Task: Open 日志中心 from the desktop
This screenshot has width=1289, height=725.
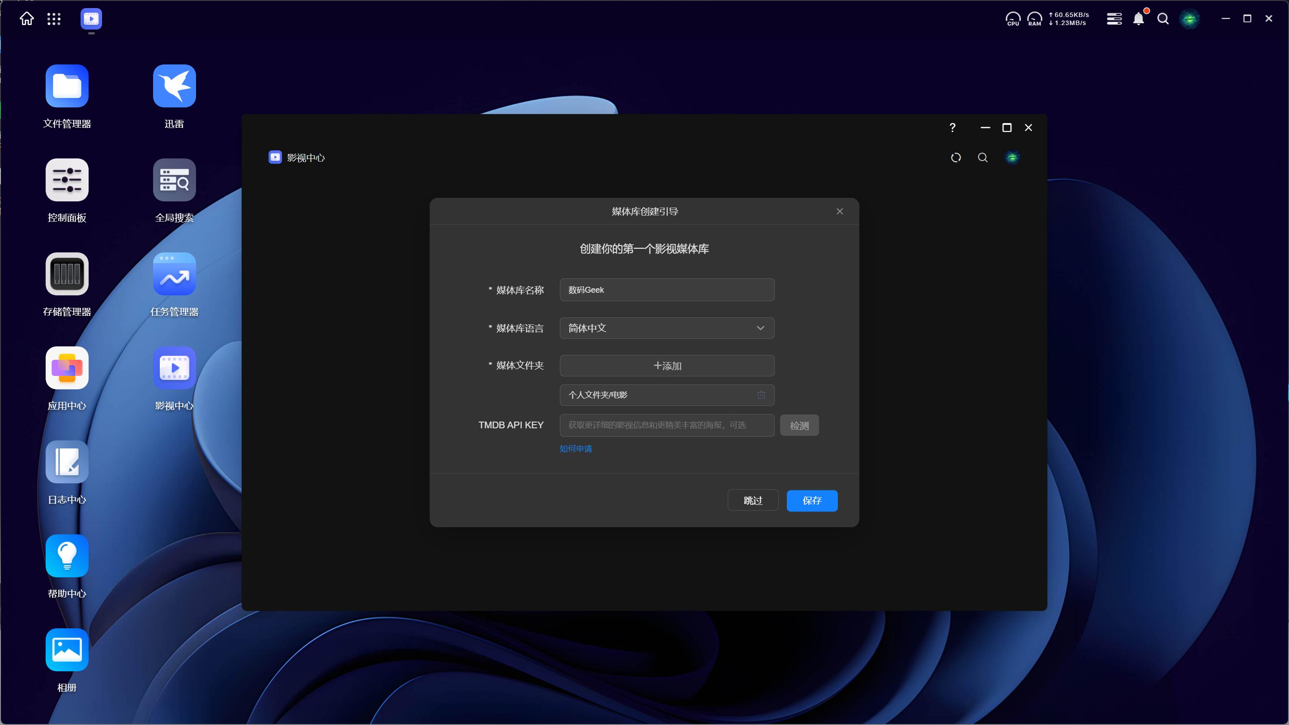Action: tap(67, 462)
